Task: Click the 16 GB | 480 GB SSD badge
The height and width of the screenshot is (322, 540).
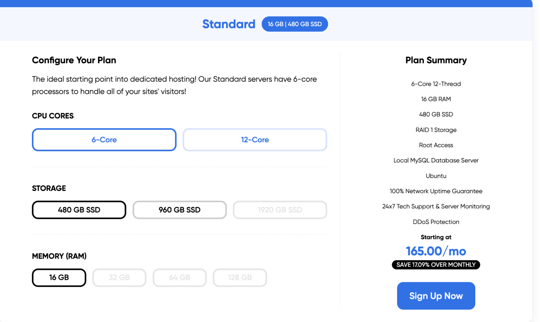Action: [x=295, y=24]
